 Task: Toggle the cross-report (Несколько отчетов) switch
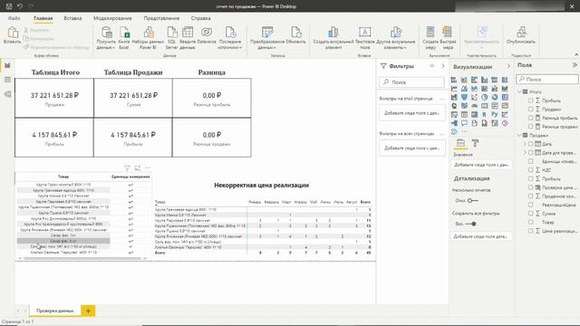tap(473, 201)
